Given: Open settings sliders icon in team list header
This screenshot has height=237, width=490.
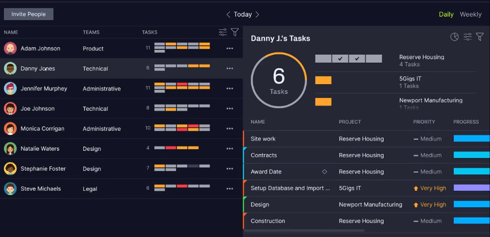Looking at the screenshot, I should pos(223,32).
